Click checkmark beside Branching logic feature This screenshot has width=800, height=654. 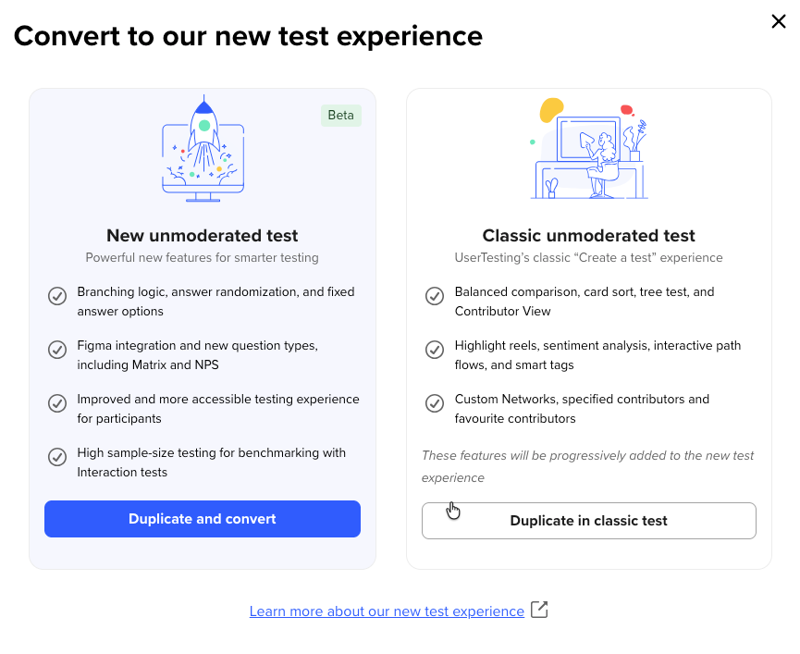point(57,297)
